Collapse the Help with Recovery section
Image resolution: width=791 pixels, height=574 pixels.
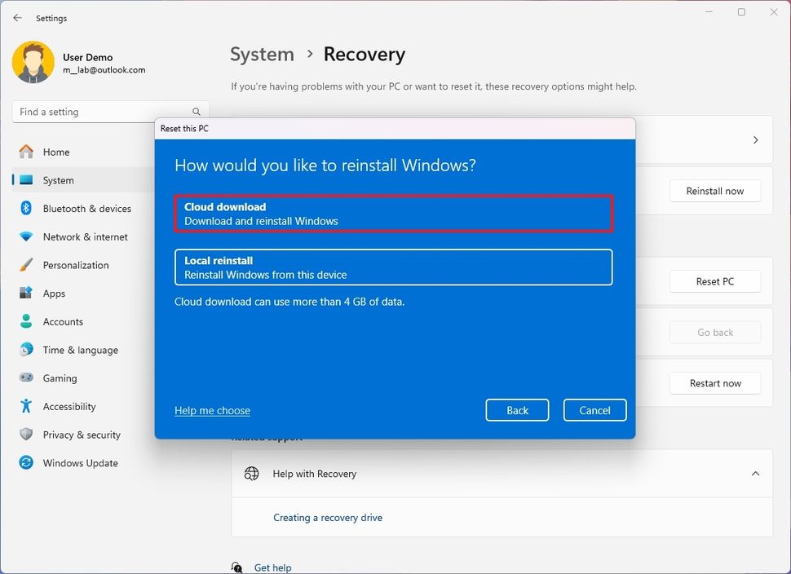click(x=755, y=473)
